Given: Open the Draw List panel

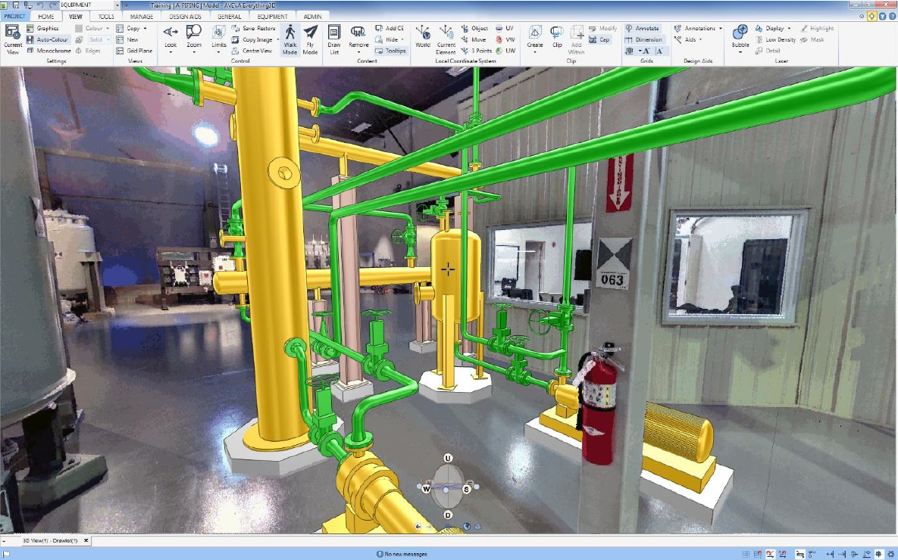Looking at the screenshot, I should (335, 39).
